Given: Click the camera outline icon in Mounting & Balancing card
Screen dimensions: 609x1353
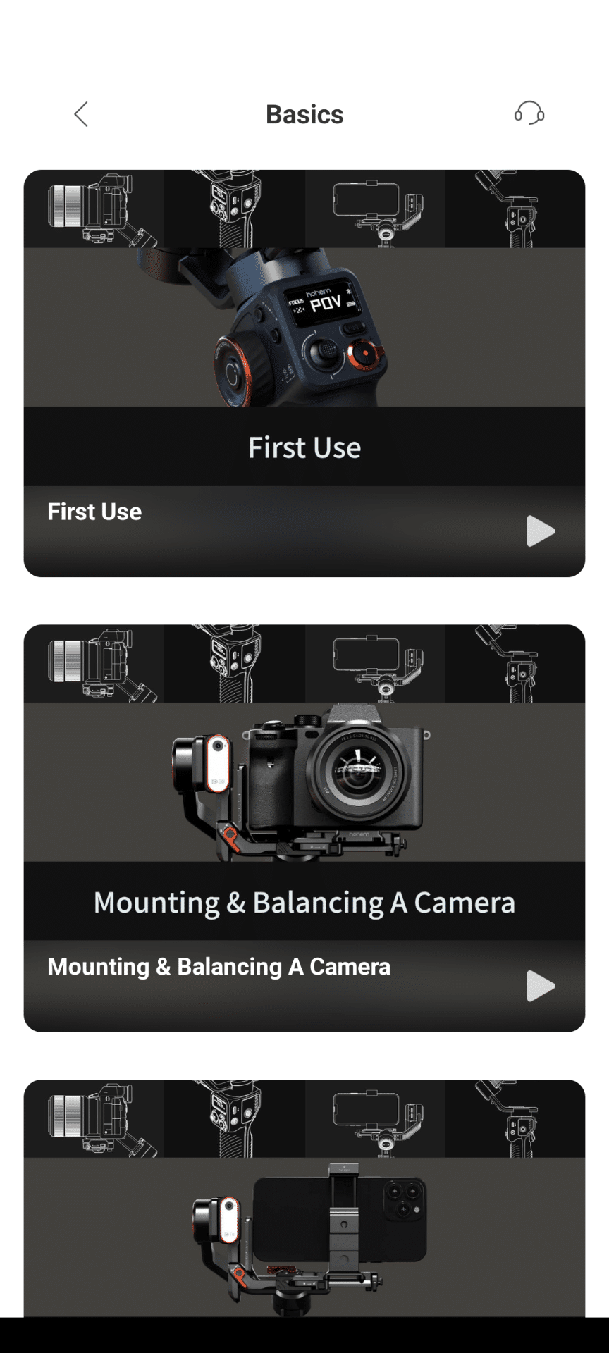Looking at the screenshot, I should (x=94, y=664).
